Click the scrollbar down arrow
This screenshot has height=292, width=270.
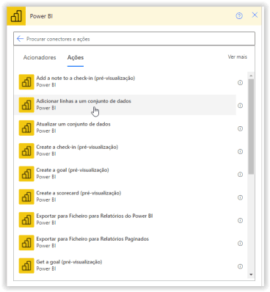coord(251,274)
